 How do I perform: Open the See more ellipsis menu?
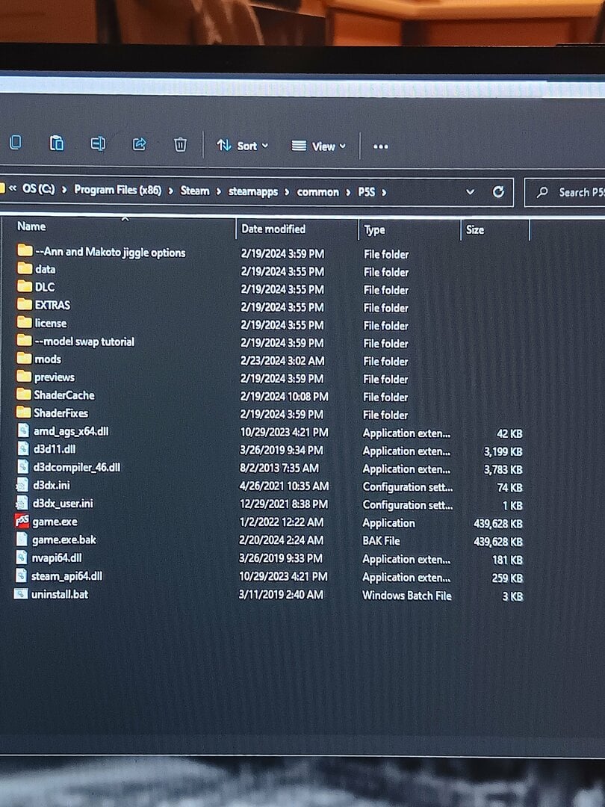[381, 146]
